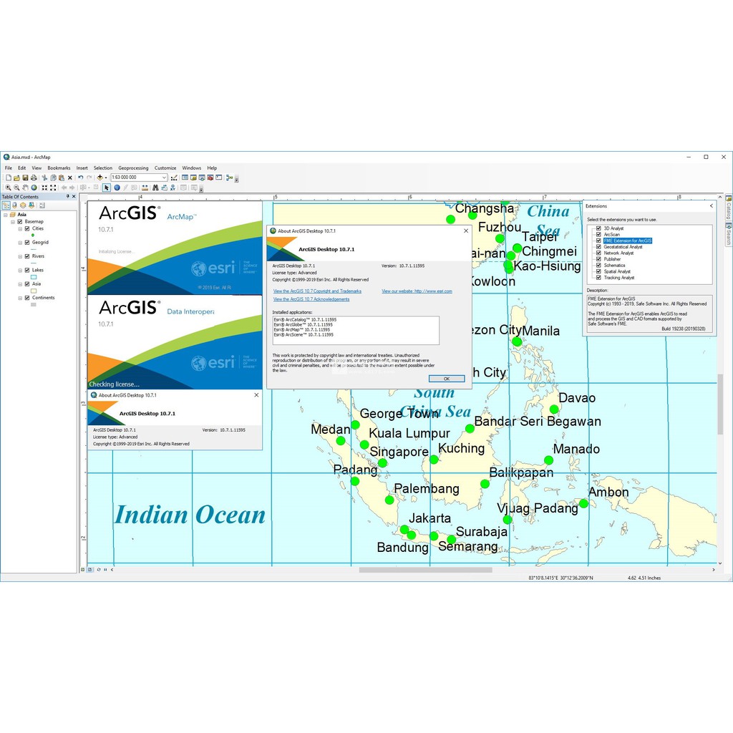This screenshot has width=733, height=733.
Task: Select the Zoom Out magnifier tool
Action: 16,188
